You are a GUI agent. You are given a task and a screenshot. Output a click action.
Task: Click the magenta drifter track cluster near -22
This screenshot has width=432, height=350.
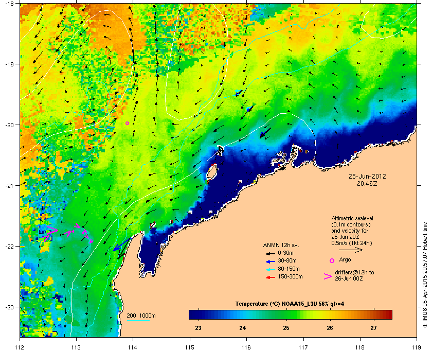click(68, 233)
